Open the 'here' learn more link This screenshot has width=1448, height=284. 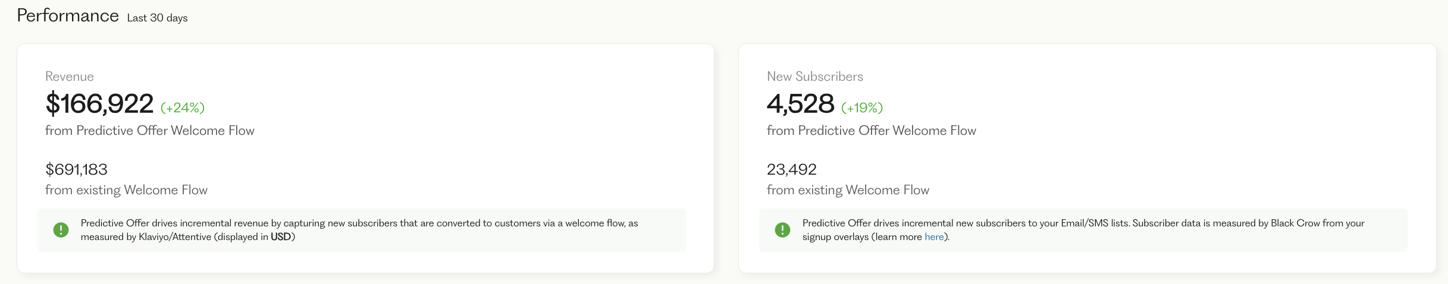tap(934, 237)
